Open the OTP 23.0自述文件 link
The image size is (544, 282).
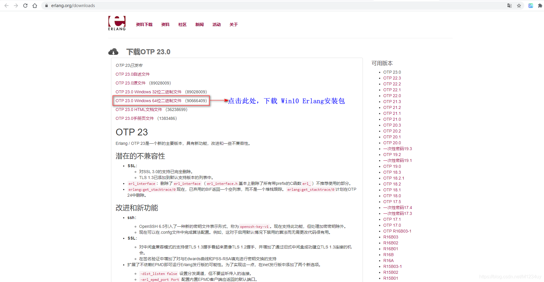pos(133,74)
